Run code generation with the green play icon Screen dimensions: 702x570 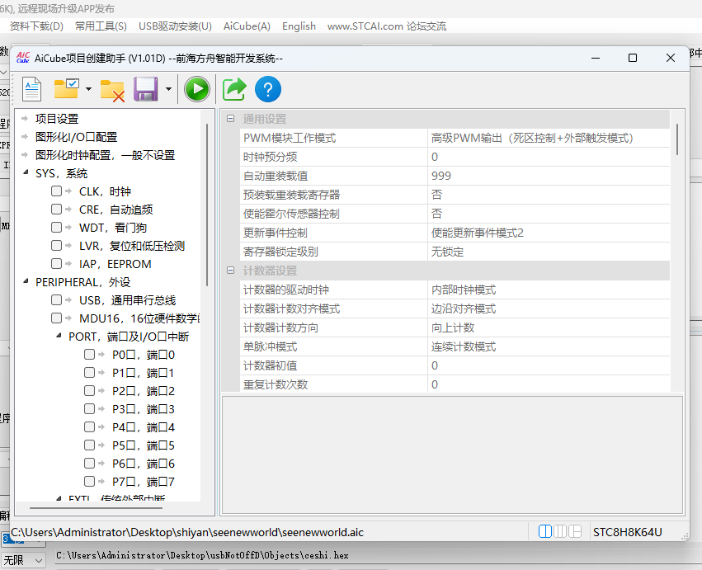point(196,89)
